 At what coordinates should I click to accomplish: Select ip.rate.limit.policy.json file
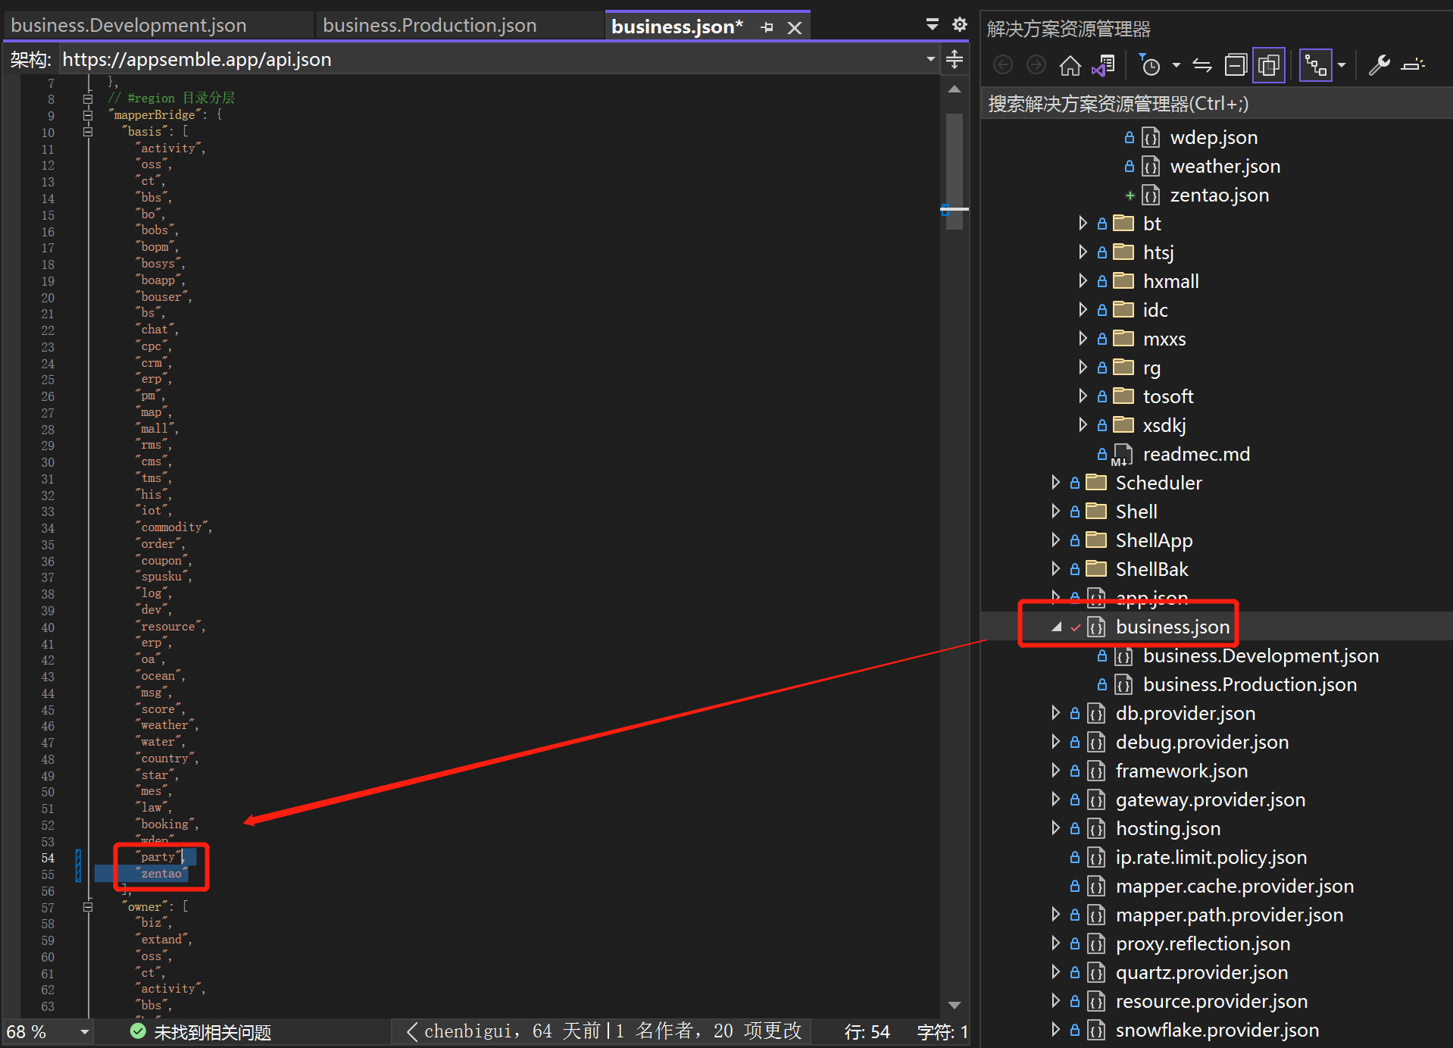click(1211, 857)
